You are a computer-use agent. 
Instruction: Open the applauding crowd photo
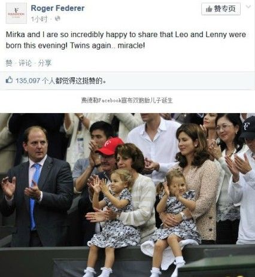tap(127, 195)
